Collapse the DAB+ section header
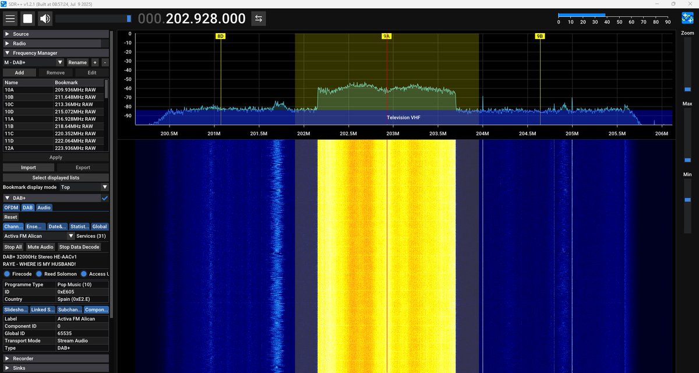Screen dimensions: 699x373 tap(51, 198)
